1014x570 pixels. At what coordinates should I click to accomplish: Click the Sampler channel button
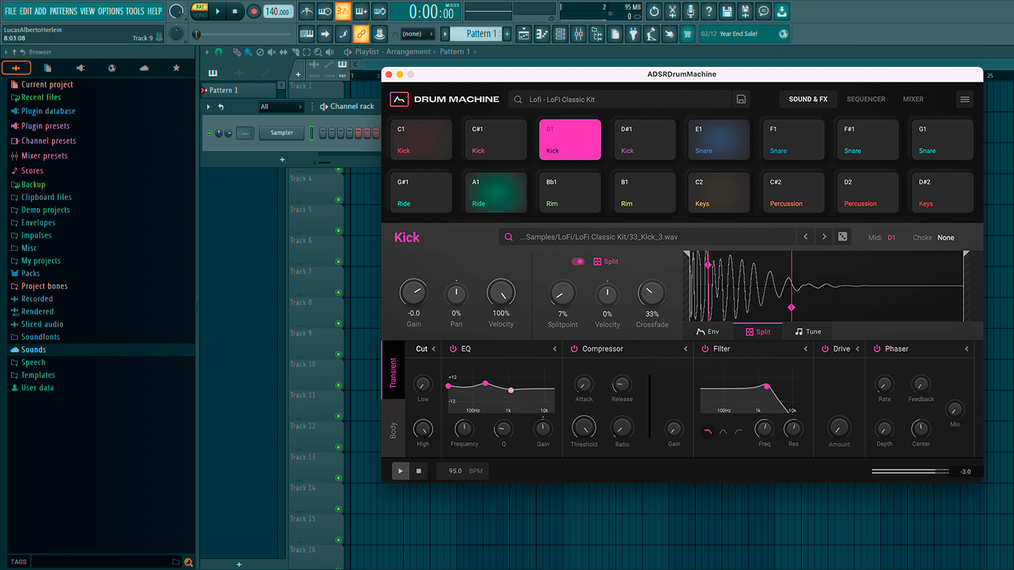pos(281,133)
